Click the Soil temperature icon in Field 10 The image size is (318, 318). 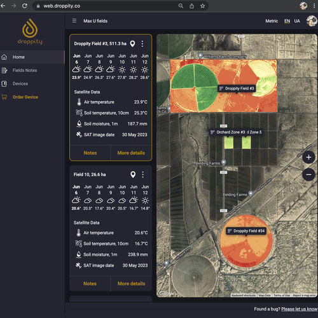tap(79, 244)
